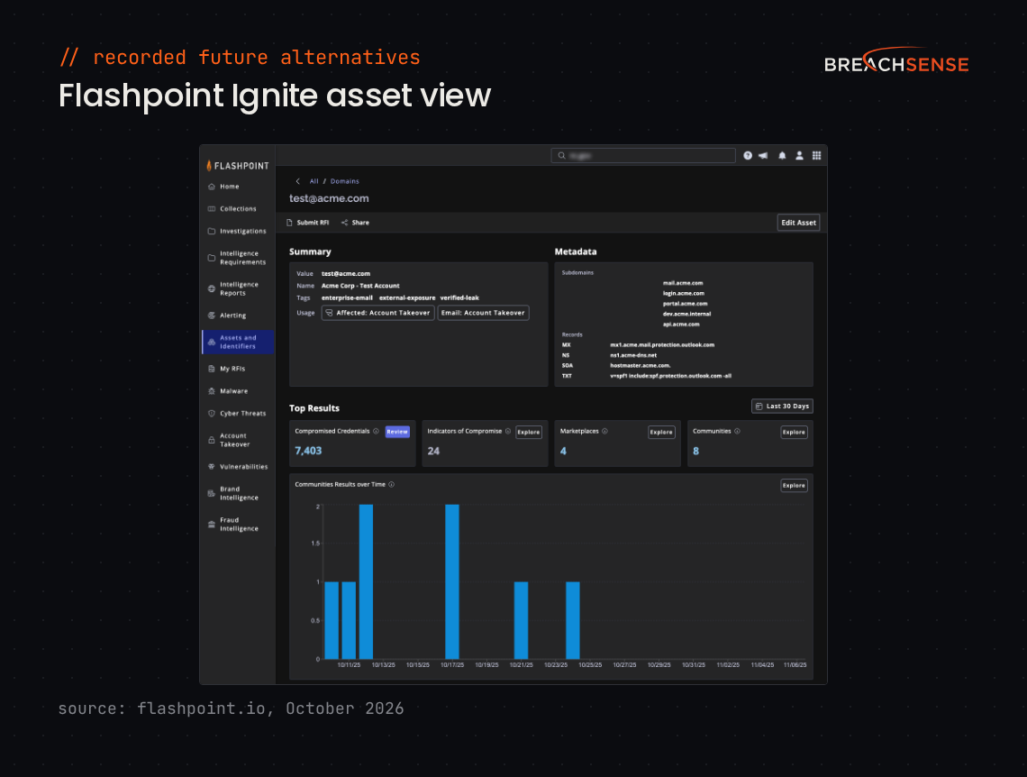Click the test@acme.com asset title

[x=330, y=198]
